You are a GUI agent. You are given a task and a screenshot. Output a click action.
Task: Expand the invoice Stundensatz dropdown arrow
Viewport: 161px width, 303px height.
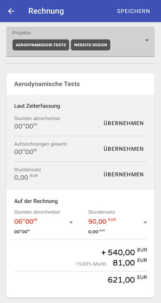point(145,223)
